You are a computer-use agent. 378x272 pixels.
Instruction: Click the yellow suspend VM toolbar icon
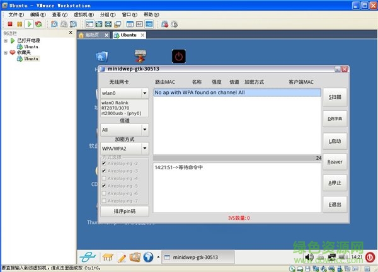20,25
